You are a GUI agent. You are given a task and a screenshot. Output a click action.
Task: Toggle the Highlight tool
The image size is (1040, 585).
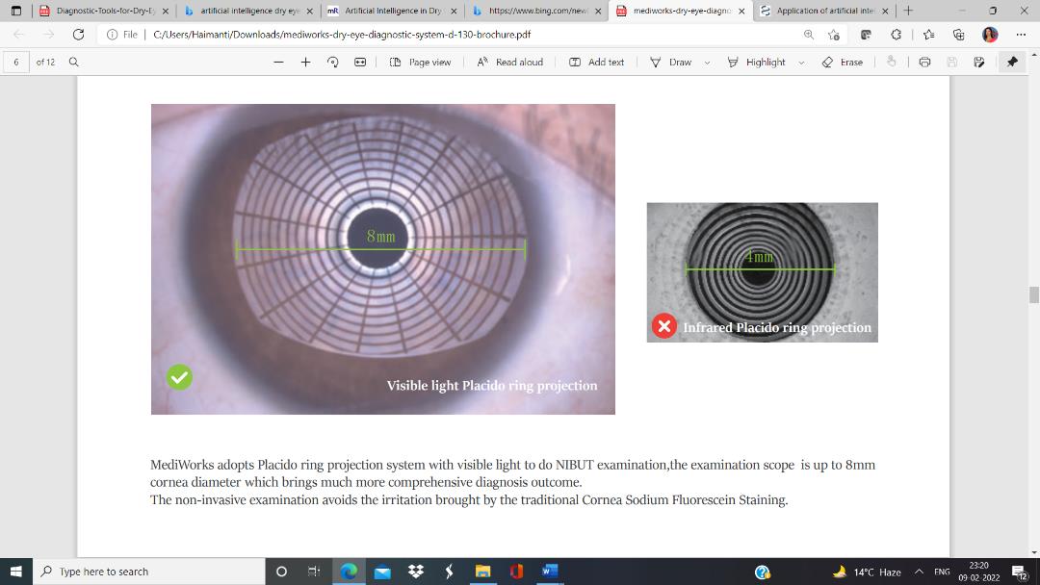757,62
